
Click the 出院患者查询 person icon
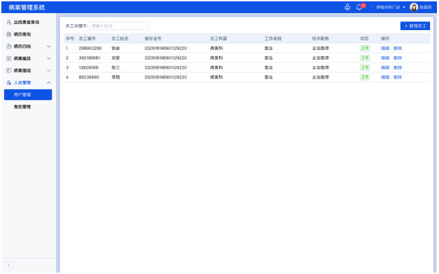(x=8, y=23)
